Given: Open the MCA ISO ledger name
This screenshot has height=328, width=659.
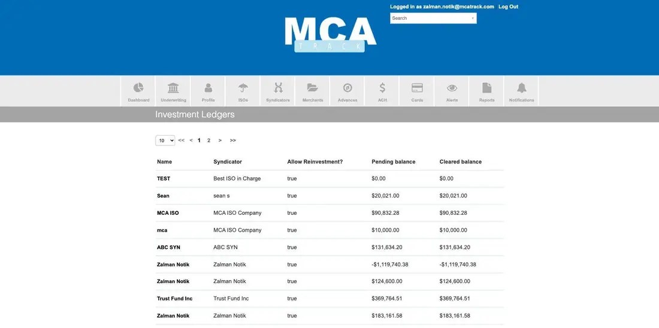Looking at the screenshot, I should (168, 213).
